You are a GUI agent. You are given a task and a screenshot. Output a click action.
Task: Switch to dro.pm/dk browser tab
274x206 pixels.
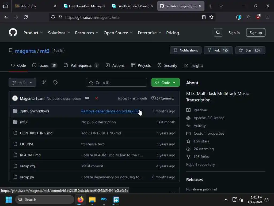(x=35, y=6)
